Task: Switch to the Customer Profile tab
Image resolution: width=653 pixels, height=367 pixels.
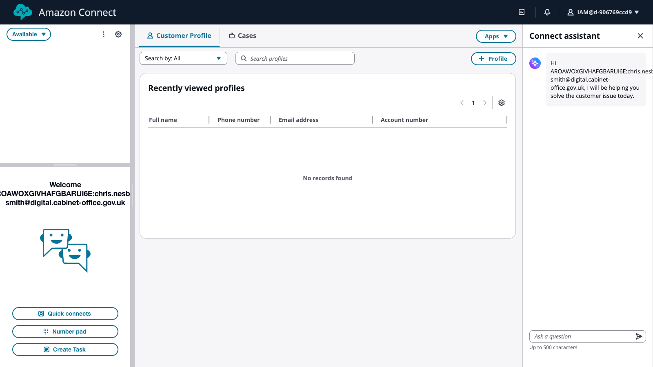Action: 179,36
